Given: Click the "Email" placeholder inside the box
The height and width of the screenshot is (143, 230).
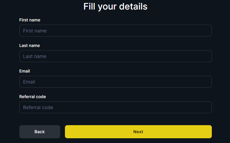Looking at the screenshot, I should coord(29,82).
